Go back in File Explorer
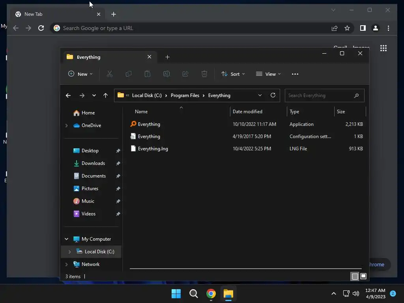404x303 pixels. pos(68,95)
